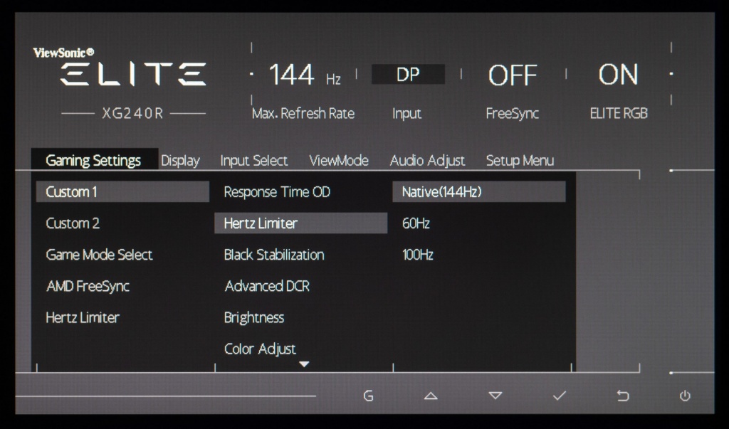The width and height of the screenshot is (729, 429).
Task: Click the ELITE RGB label
Action: pyautogui.click(x=619, y=113)
